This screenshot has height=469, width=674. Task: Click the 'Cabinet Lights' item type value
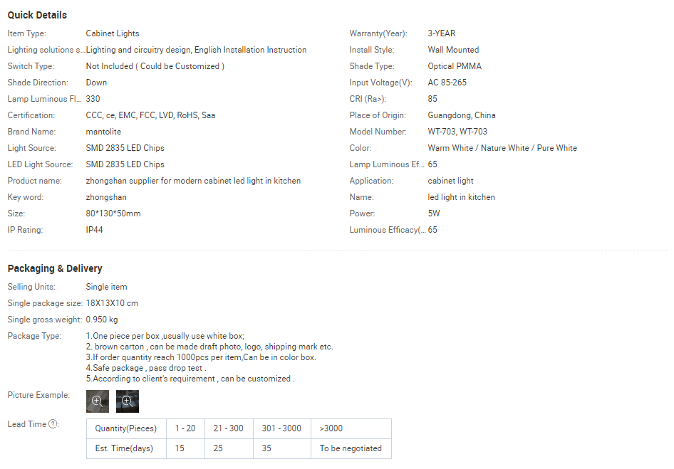point(113,33)
